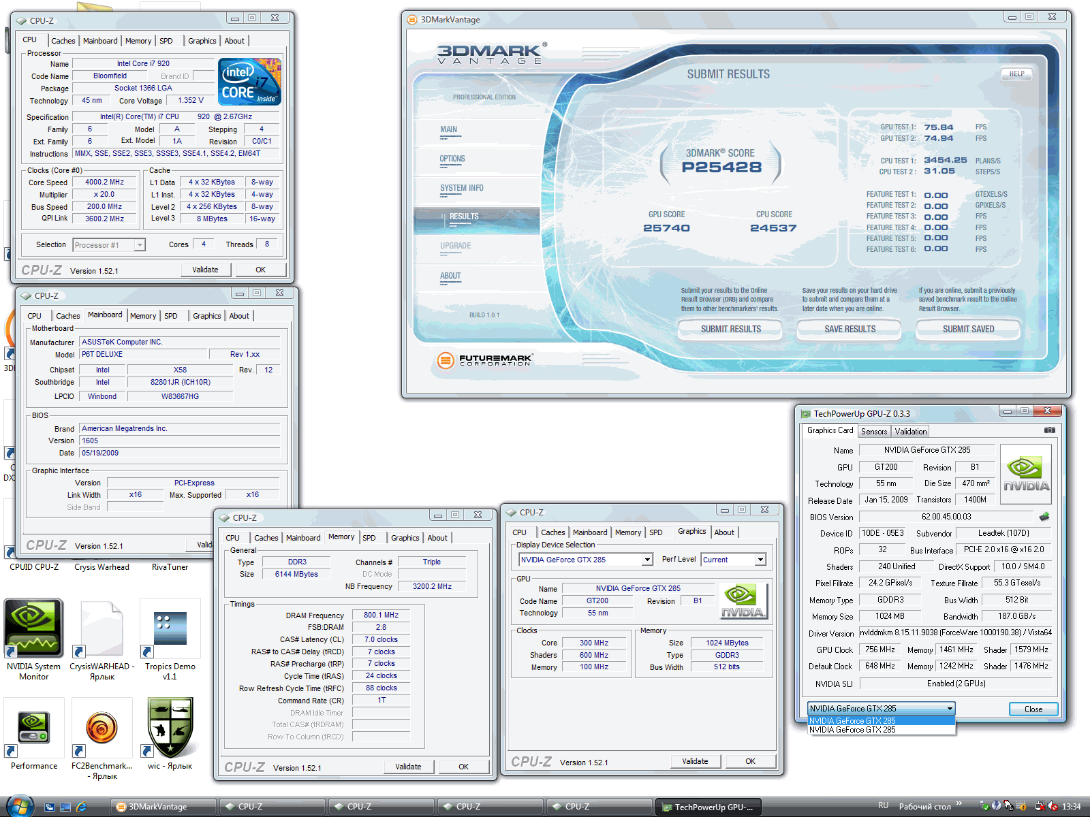The image size is (1090, 817).
Task: Click the SAVE RESULTS button
Action: click(850, 329)
